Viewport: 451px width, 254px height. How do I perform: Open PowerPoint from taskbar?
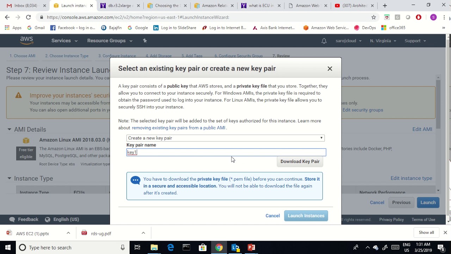(x=251, y=248)
